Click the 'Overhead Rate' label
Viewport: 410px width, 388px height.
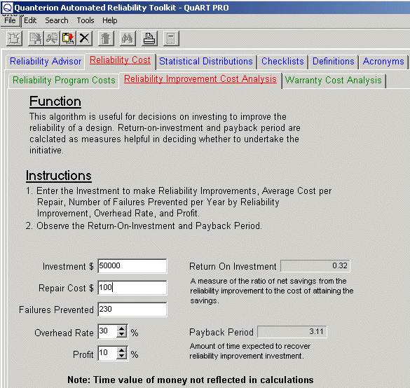click(x=64, y=333)
